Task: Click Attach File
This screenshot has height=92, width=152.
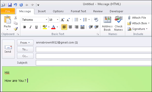Action: pos(137,18)
